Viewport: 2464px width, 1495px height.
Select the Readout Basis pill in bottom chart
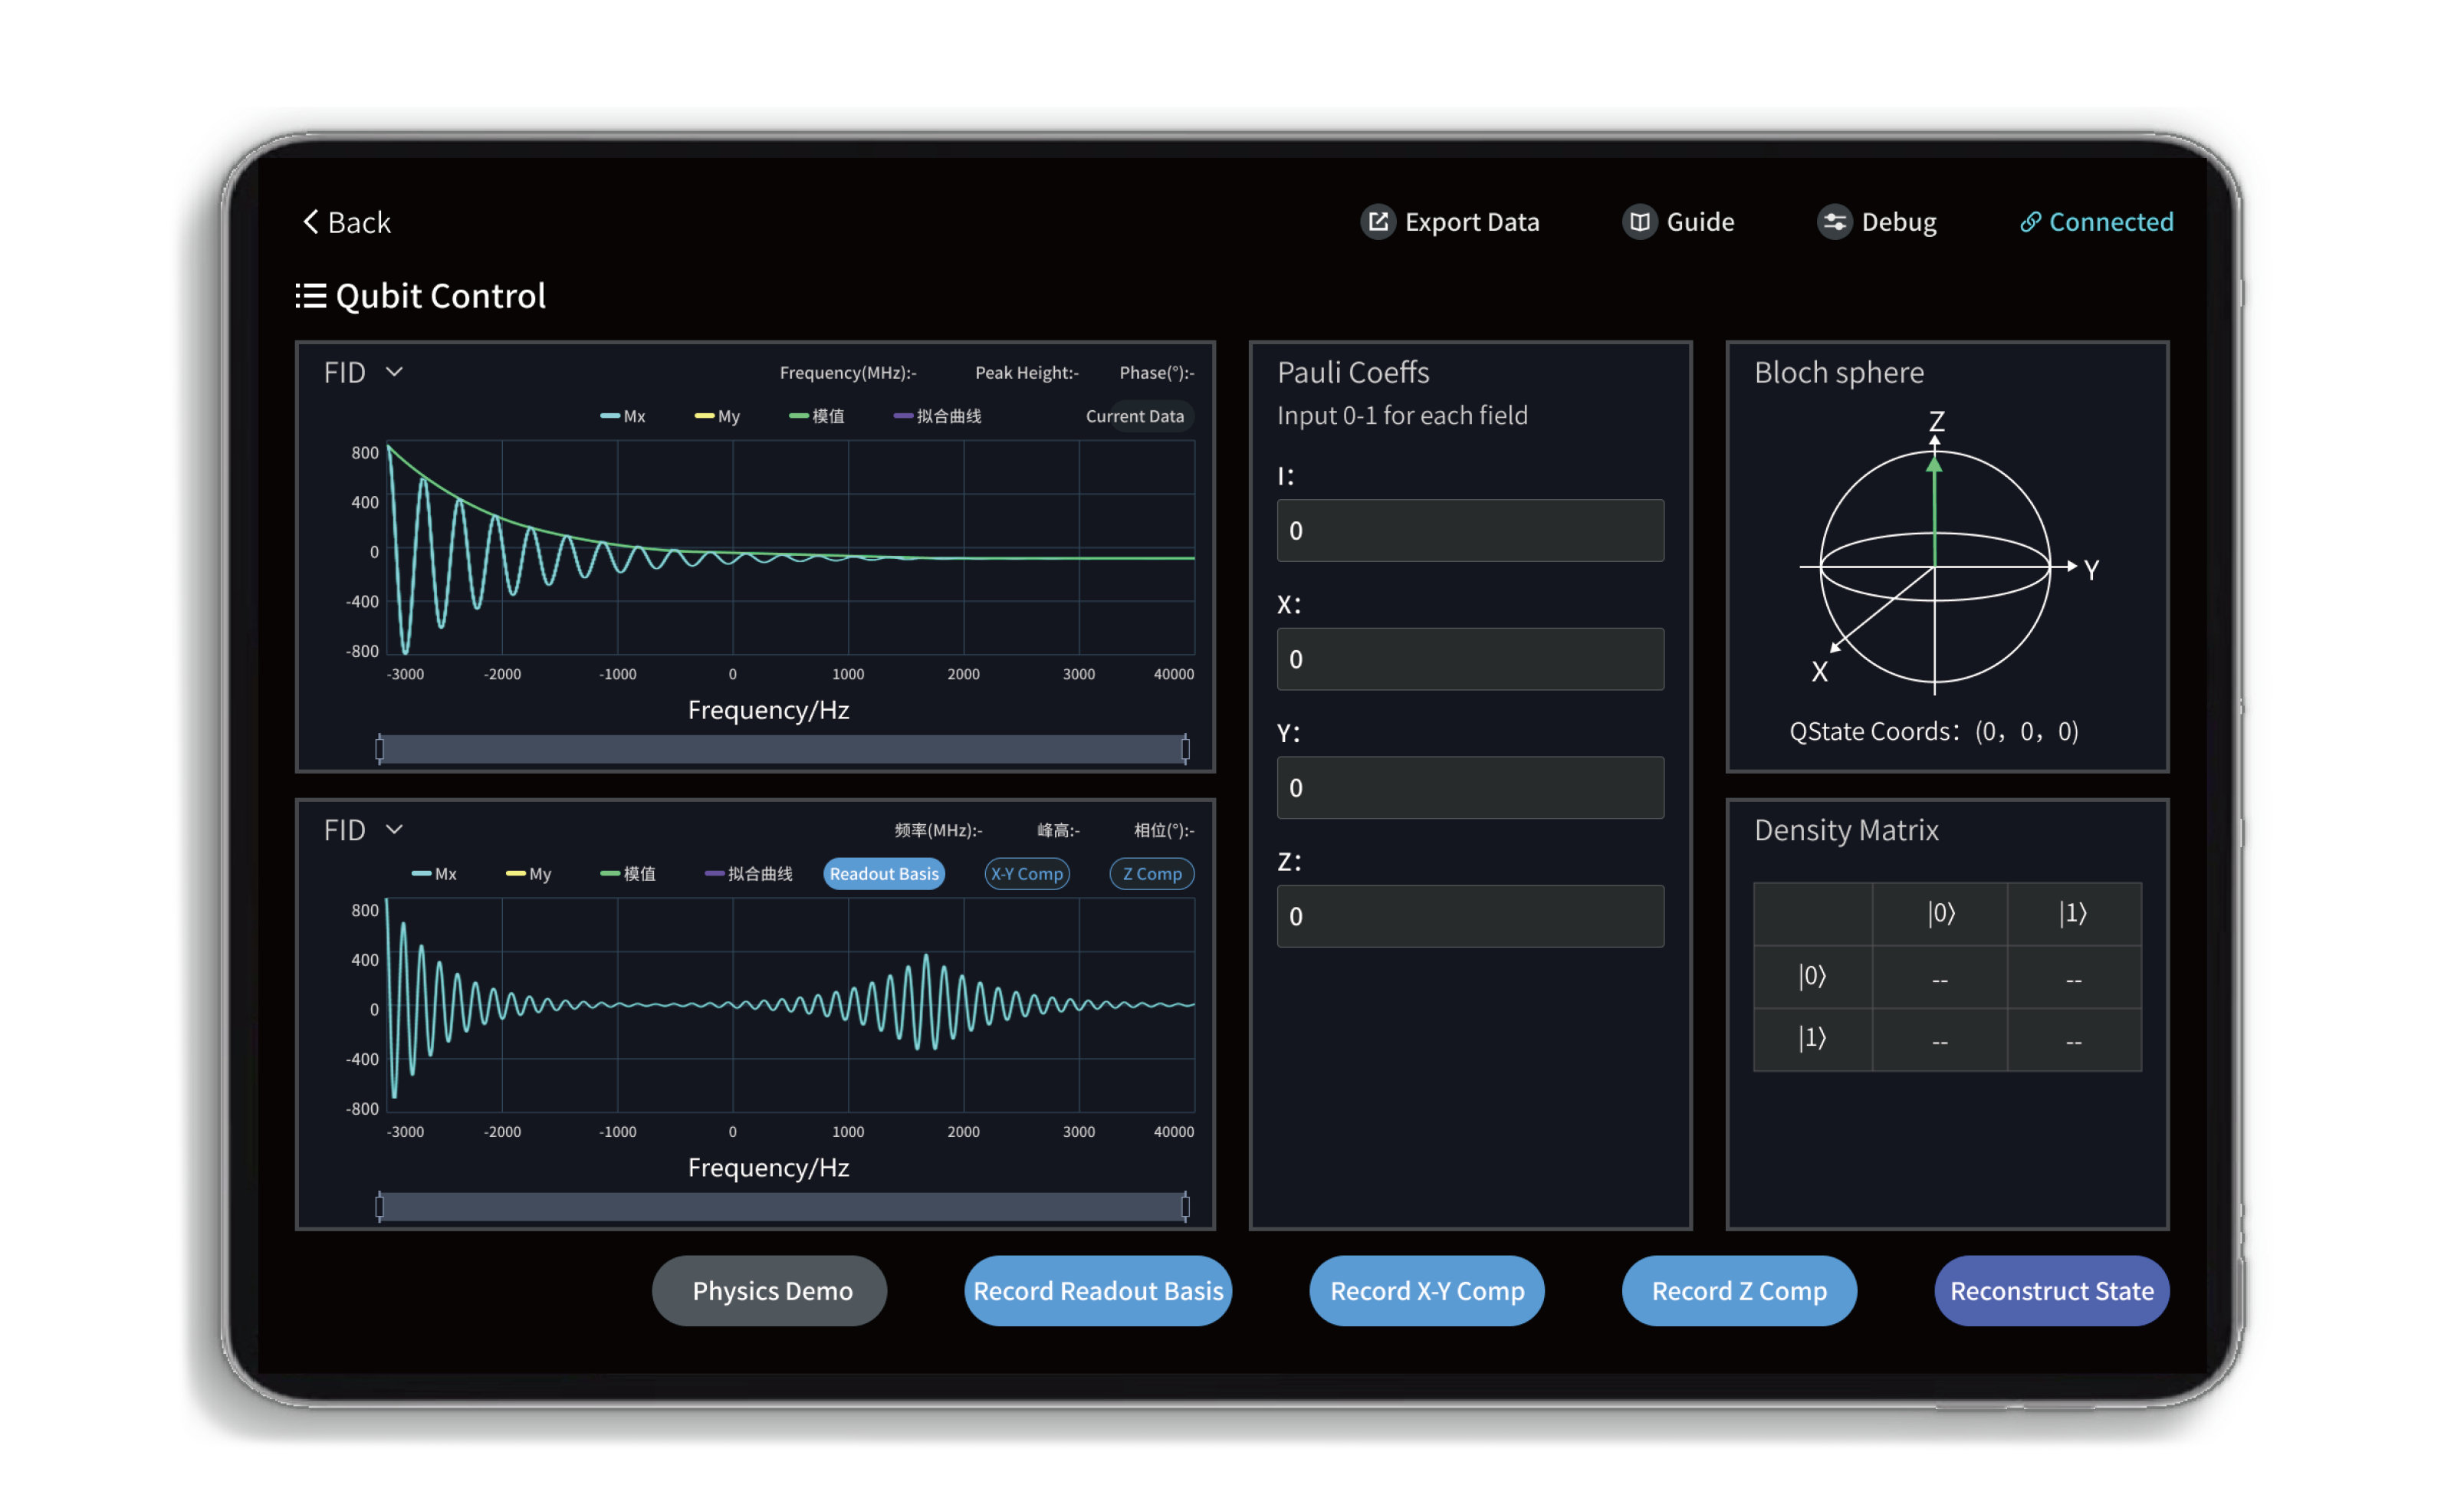pos(884,874)
